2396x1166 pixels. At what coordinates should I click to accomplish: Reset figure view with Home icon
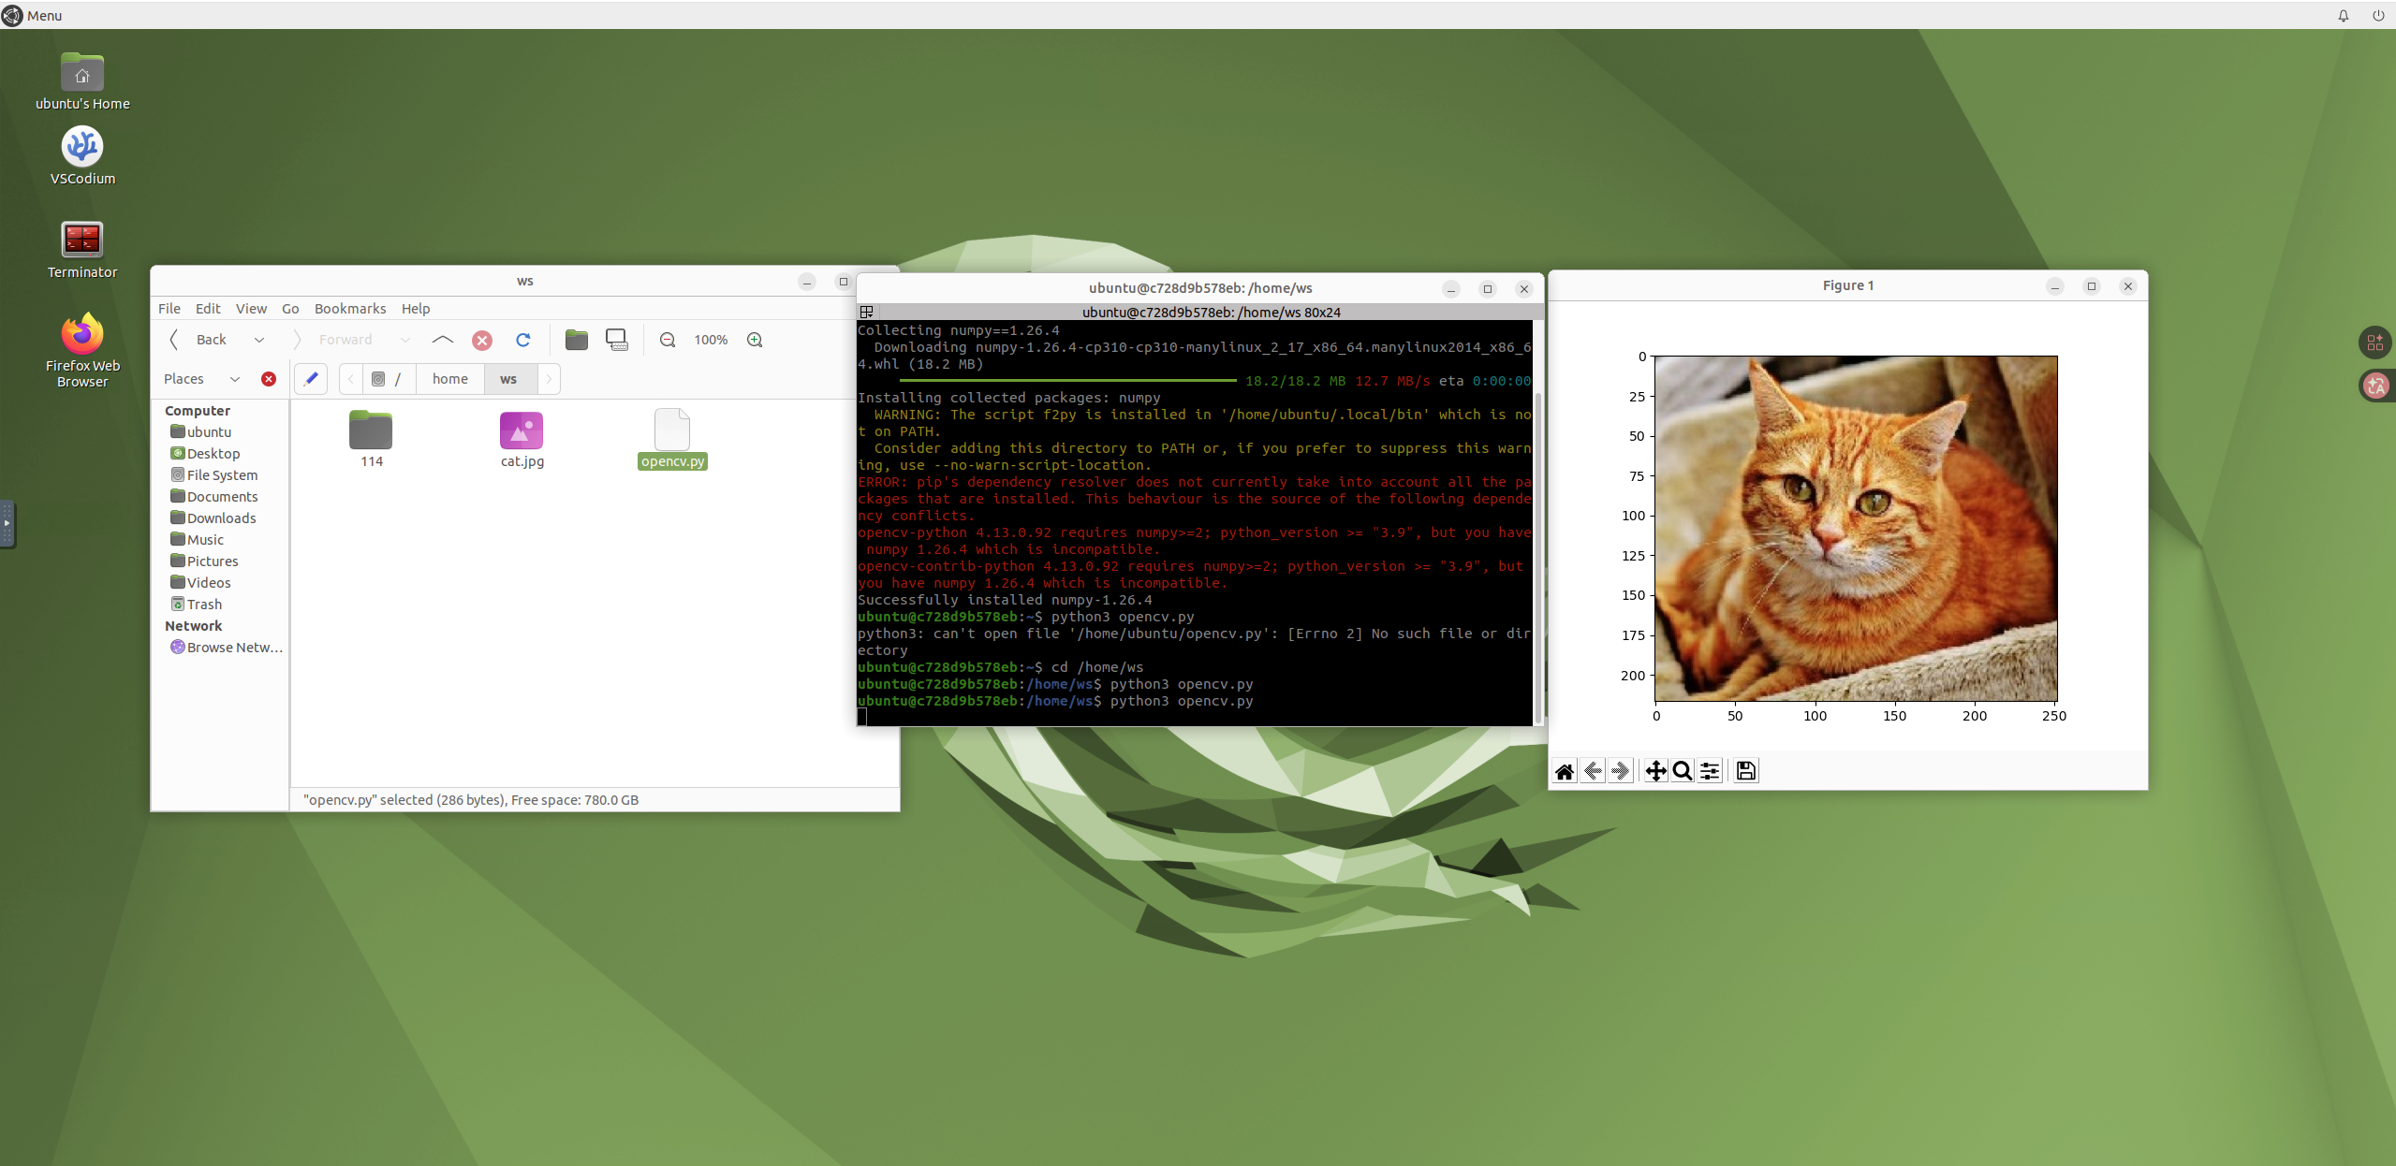click(1565, 771)
